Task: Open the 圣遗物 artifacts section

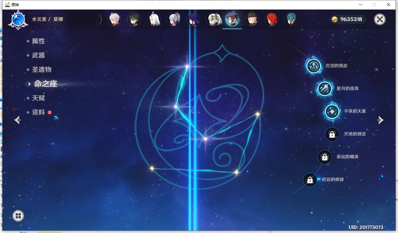Action: point(41,70)
